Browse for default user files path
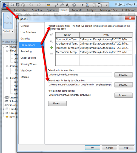137x153 pixels. coord(124,75)
